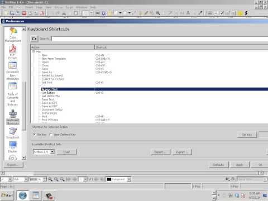Open the View menu
The height and width of the screenshot is (201, 268).
click(x=49, y=7)
